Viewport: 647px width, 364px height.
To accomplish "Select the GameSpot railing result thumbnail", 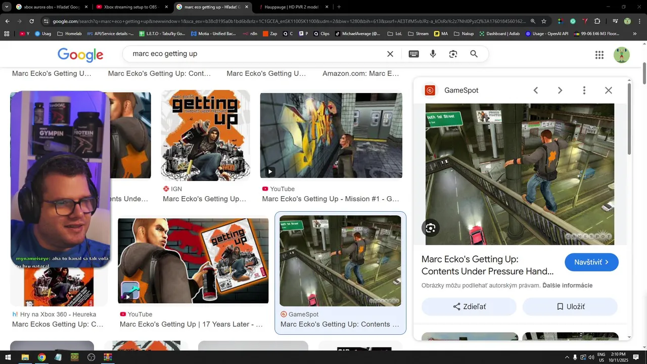I will pos(340,261).
